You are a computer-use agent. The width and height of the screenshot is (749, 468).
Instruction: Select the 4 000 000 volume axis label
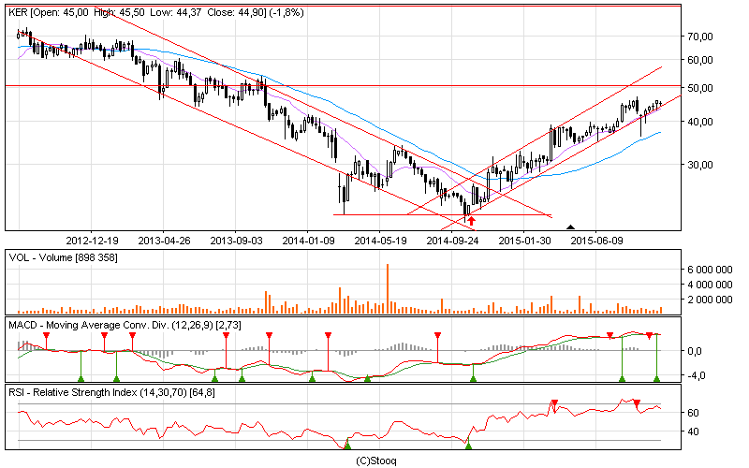click(710, 285)
